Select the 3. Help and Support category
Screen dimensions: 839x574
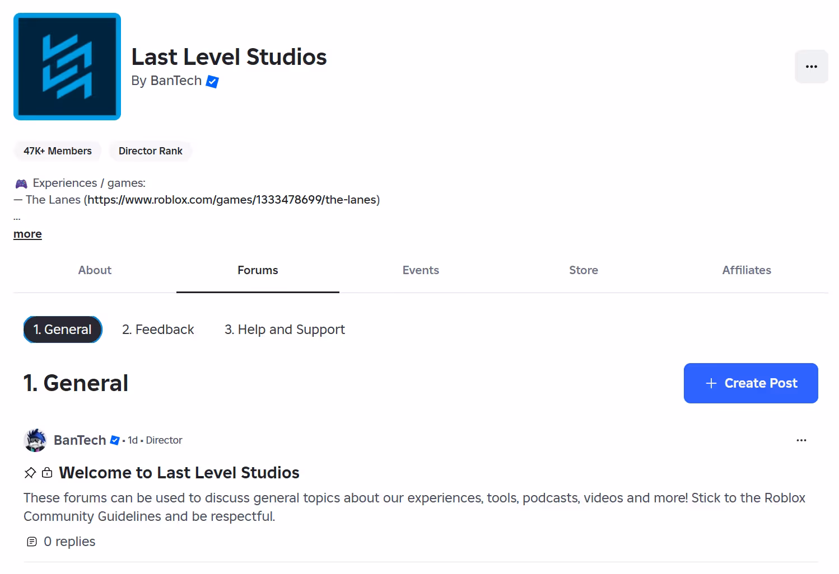285,330
